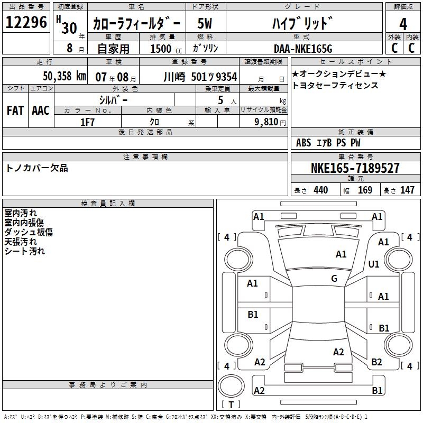
Task: Select the B2 marker on rear quarter panel
Action: pyautogui.click(x=376, y=362)
